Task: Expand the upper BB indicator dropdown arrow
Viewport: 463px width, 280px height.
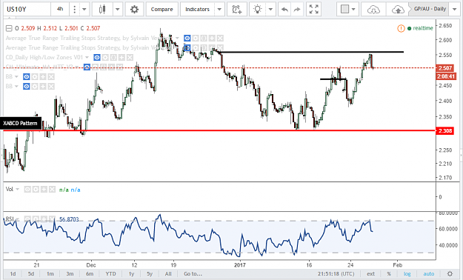Action: coord(16,77)
